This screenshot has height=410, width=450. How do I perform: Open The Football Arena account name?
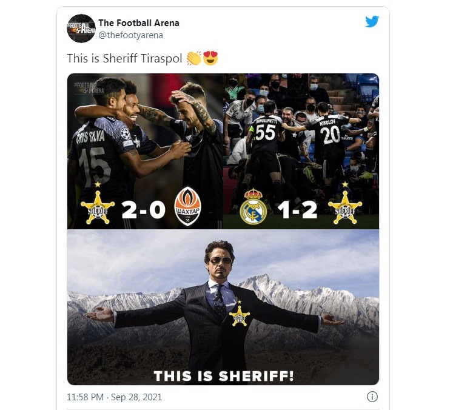coord(139,23)
